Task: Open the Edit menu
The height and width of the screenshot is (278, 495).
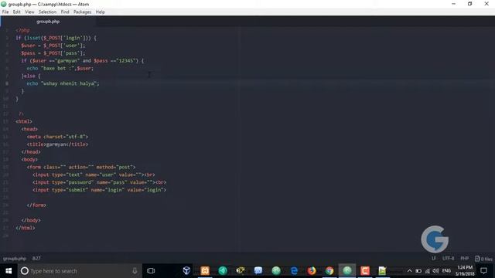Action: point(16,12)
